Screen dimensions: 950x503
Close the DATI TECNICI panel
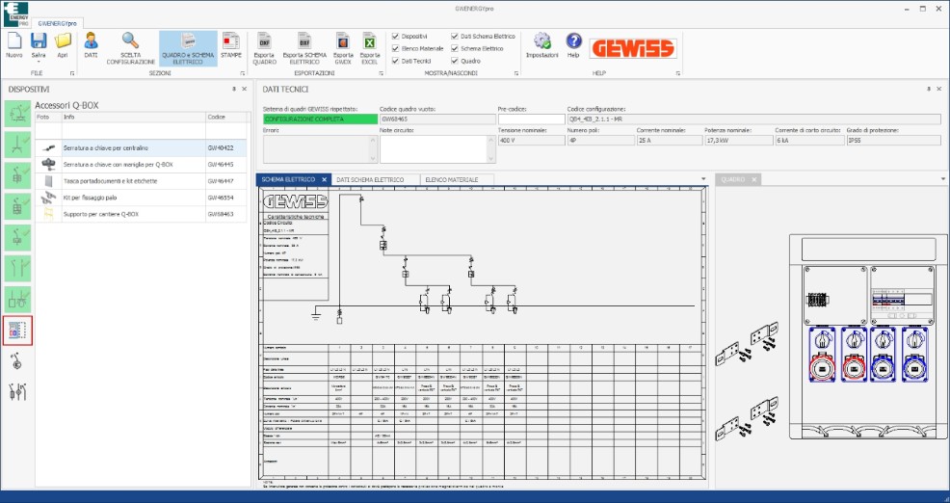tap(939, 89)
